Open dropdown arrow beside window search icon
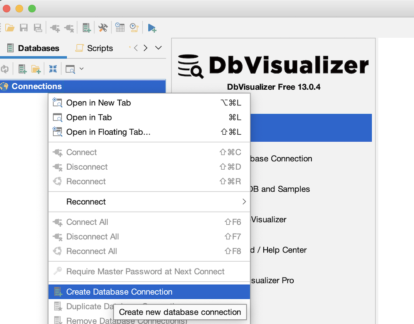Viewport: 414px width, 324px height. click(x=81, y=69)
